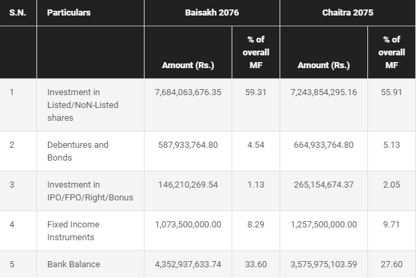Screen dimensions: 416x278
Task: Click the 1,257,500,000.00 amount
Action: [323, 225]
